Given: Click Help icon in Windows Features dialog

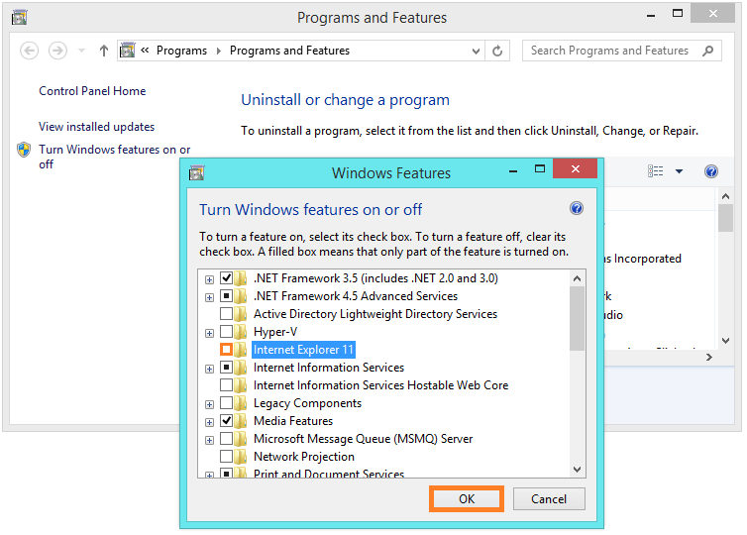Looking at the screenshot, I should [577, 208].
